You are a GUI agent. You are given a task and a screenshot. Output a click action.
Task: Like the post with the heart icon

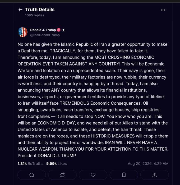click(93, 175)
